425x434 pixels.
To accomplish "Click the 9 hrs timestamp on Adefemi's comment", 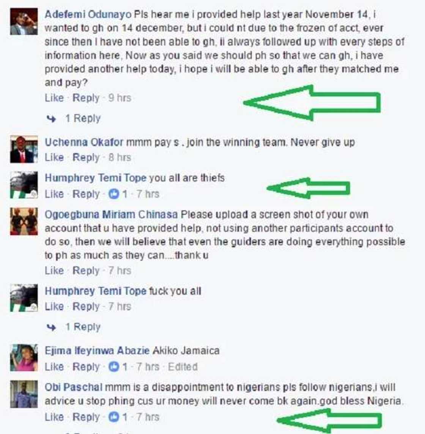I will click(x=120, y=98).
